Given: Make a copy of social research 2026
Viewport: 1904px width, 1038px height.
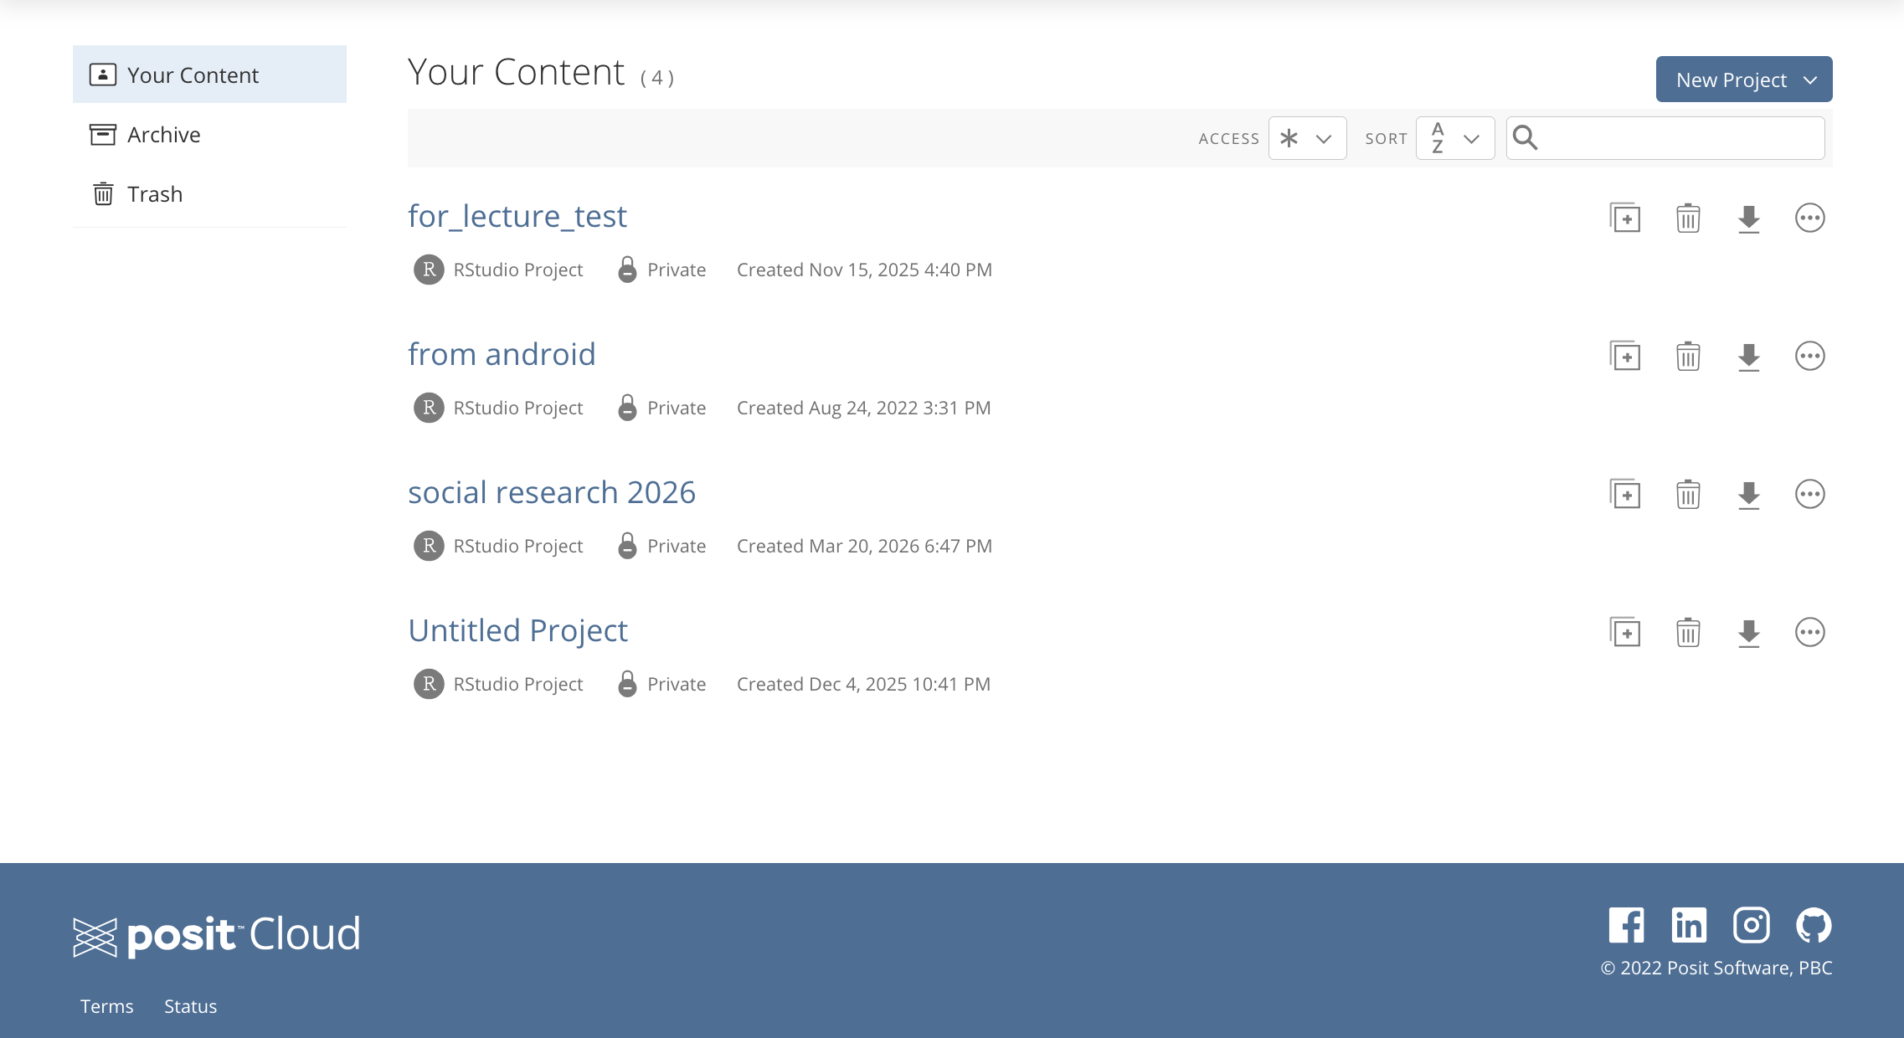Looking at the screenshot, I should pyautogui.click(x=1625, y=495).
